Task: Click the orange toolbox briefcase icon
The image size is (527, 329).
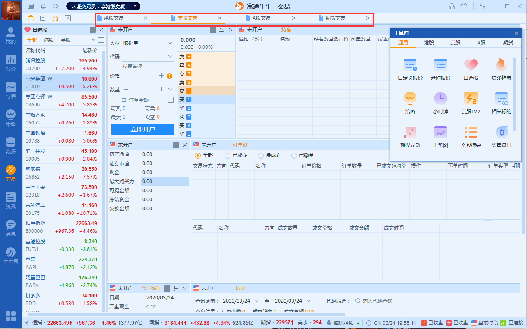Action: coord(31,18)
